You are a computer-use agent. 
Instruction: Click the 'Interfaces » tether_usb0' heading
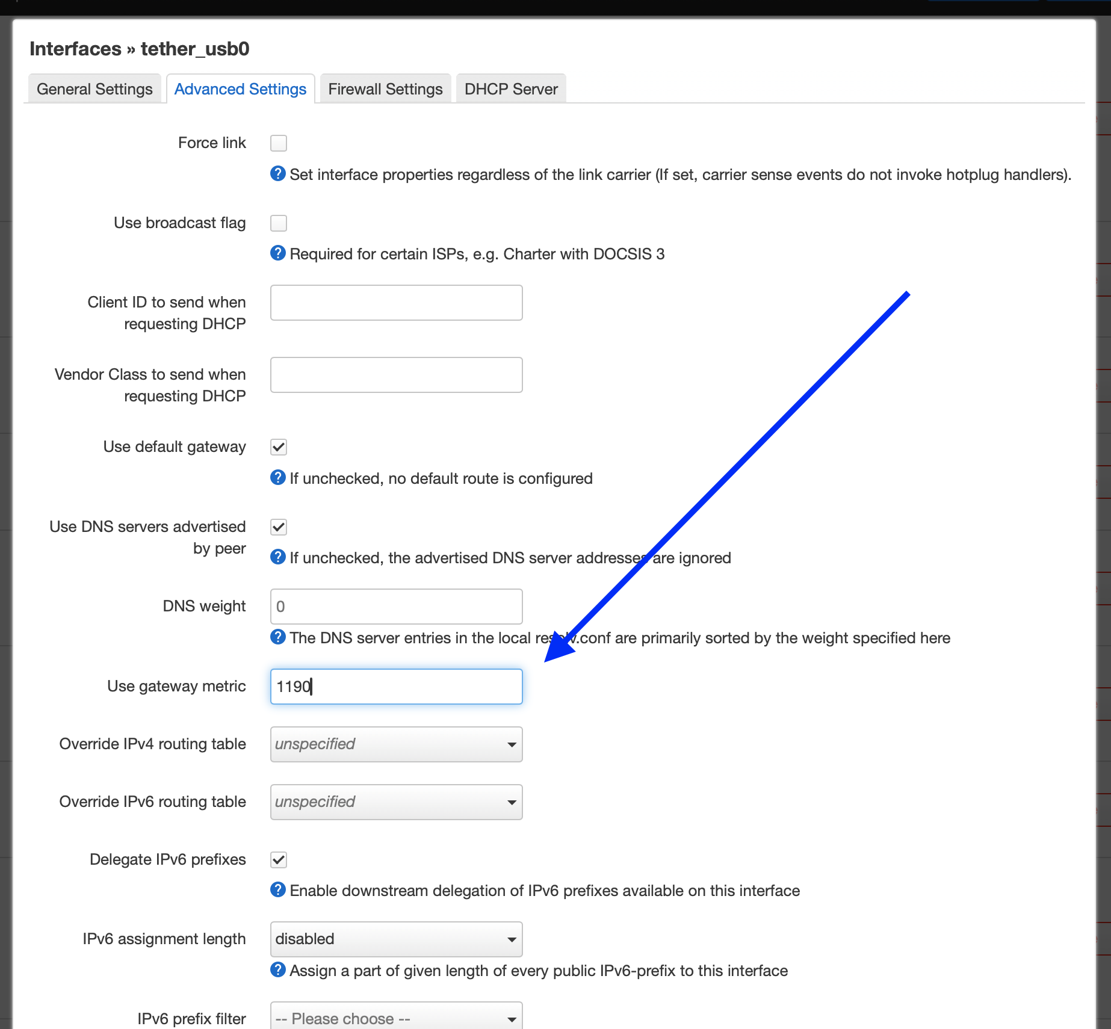[x=140, y=49]
